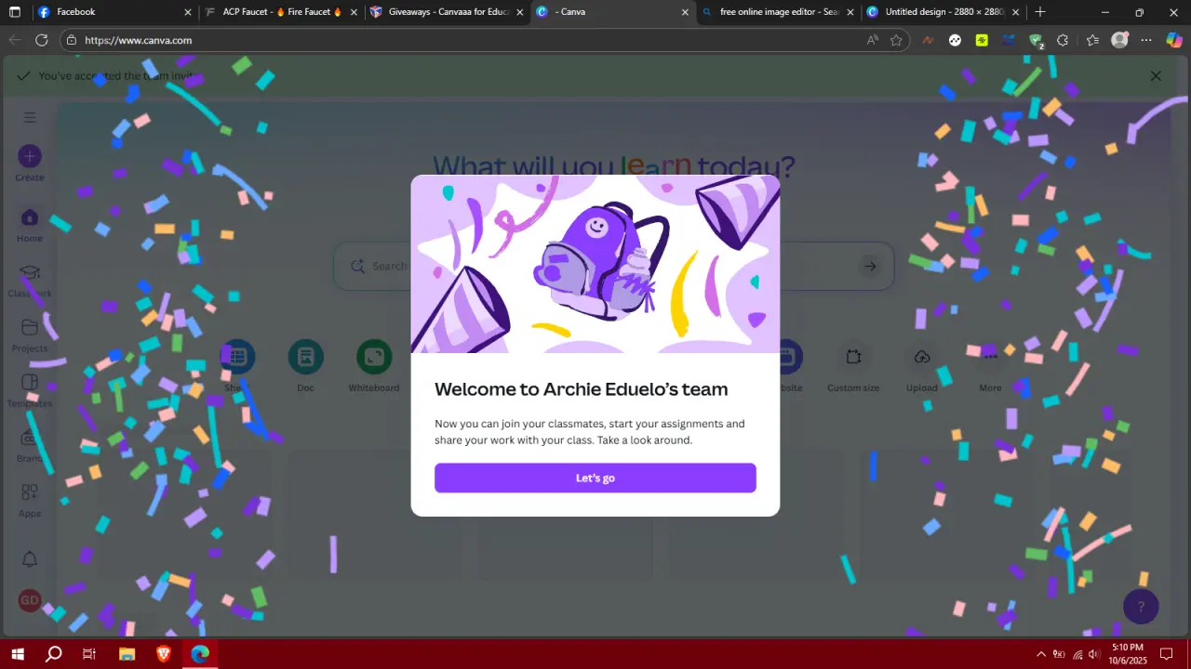Click the Upload cloud icon

922,357
